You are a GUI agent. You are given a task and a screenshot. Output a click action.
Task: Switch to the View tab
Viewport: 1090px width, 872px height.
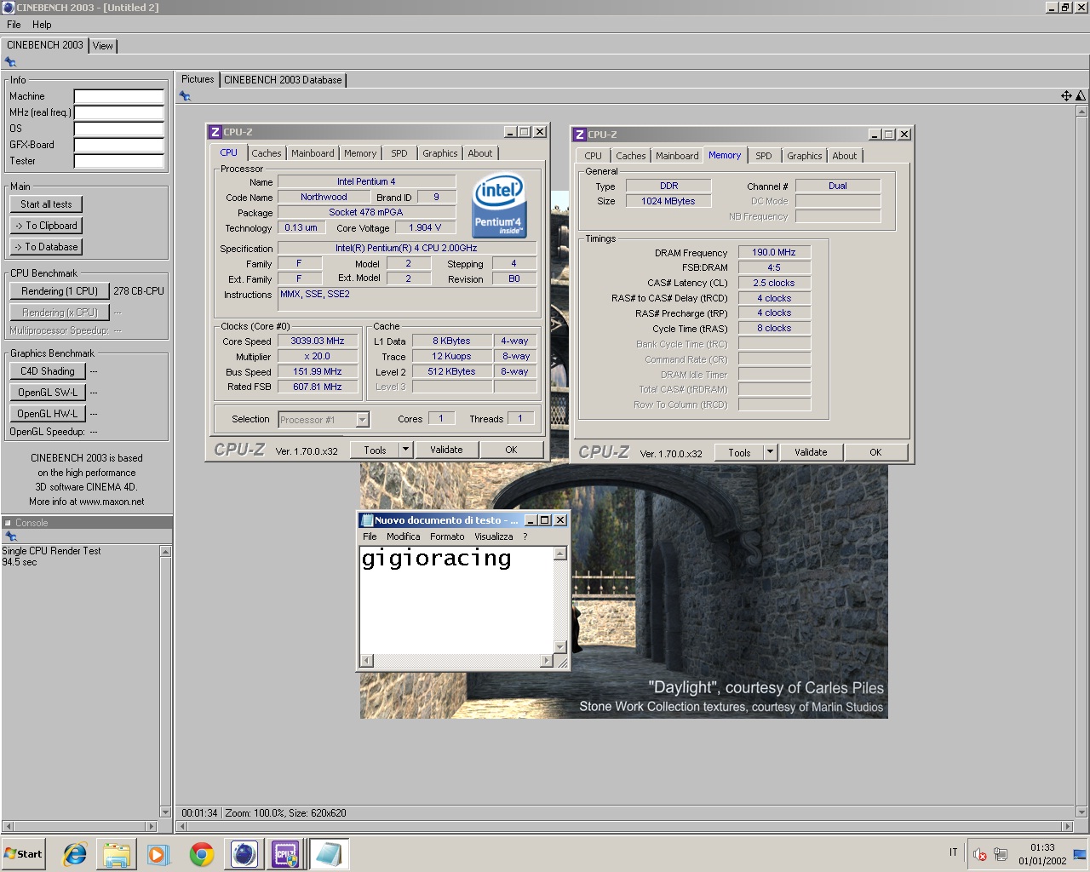tap(103, 46)
